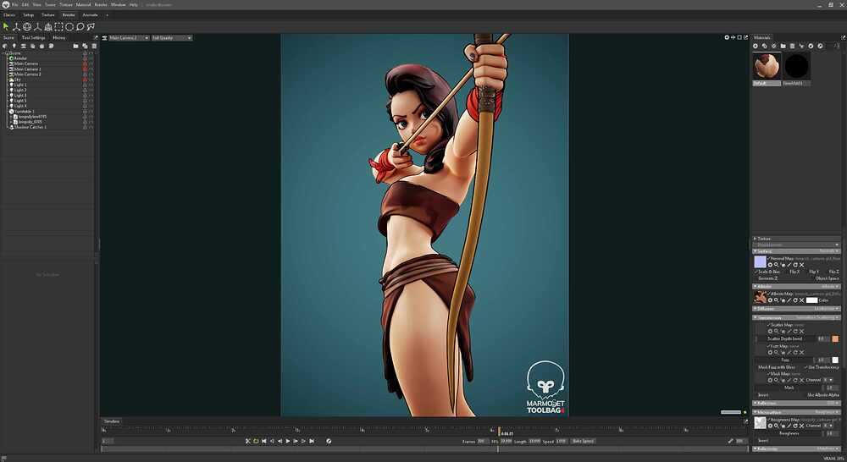The width and height of the screenshot is (847, 462).
Task: Click the folder icon in Materials toolbar
Action: [x=783, y=46]
